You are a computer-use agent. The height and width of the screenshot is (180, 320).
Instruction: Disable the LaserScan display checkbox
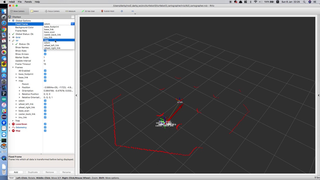(45, 124)
